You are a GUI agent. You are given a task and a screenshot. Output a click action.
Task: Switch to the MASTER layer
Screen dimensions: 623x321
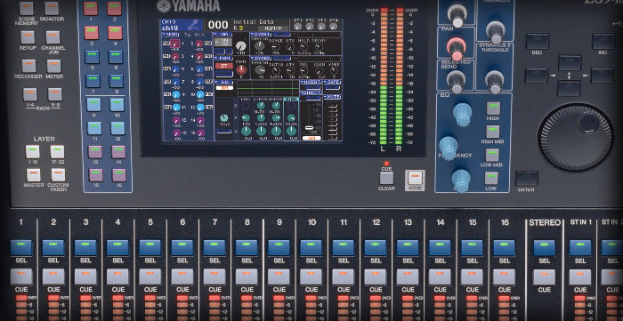pyautogui.click(x=33, y=175)
